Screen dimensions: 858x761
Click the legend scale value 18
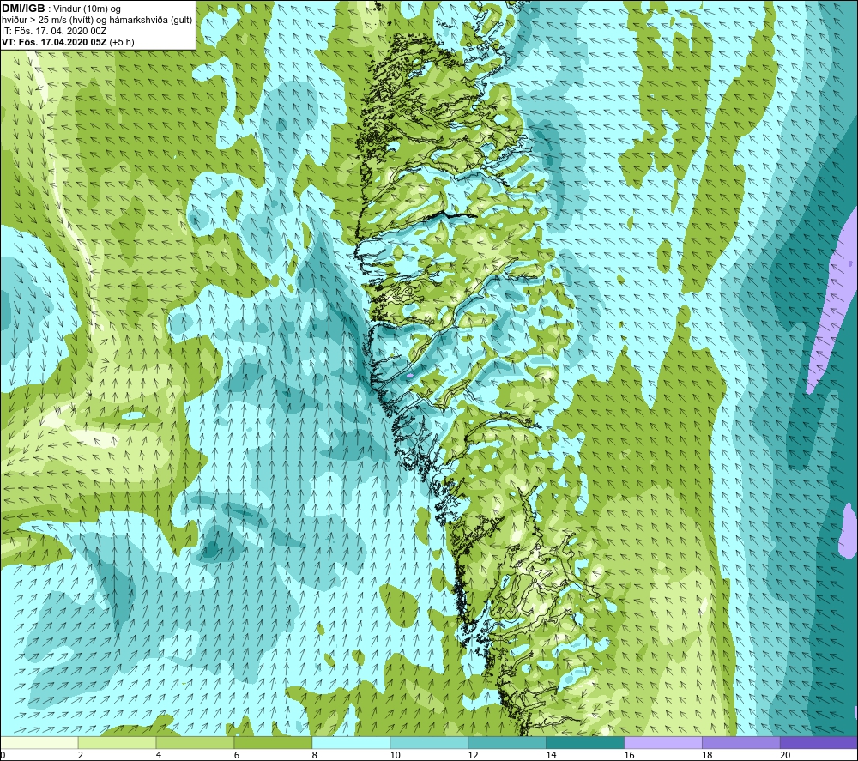coord(707,755)
